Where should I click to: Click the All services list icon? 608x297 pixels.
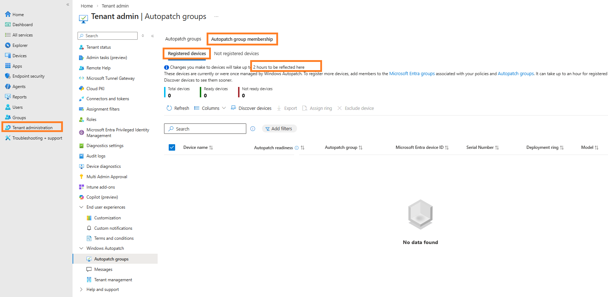click(8, 35)
